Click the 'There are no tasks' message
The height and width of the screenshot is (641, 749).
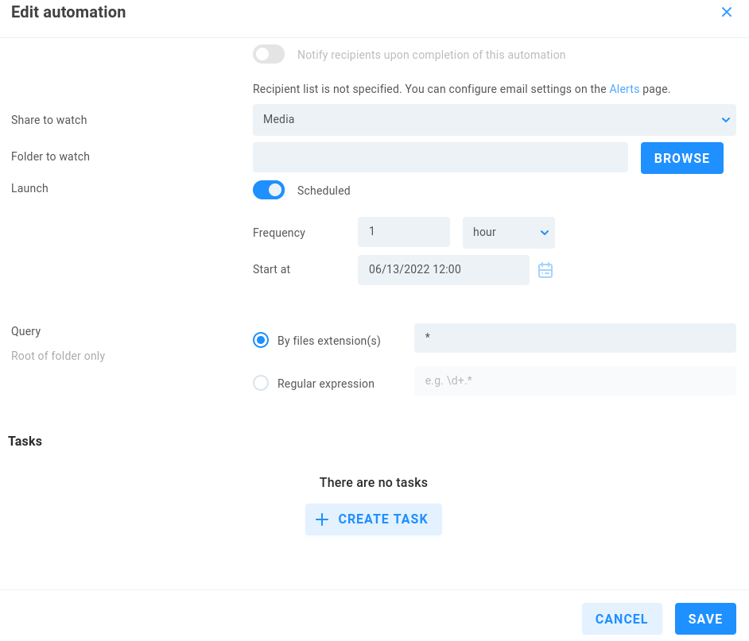374,483
